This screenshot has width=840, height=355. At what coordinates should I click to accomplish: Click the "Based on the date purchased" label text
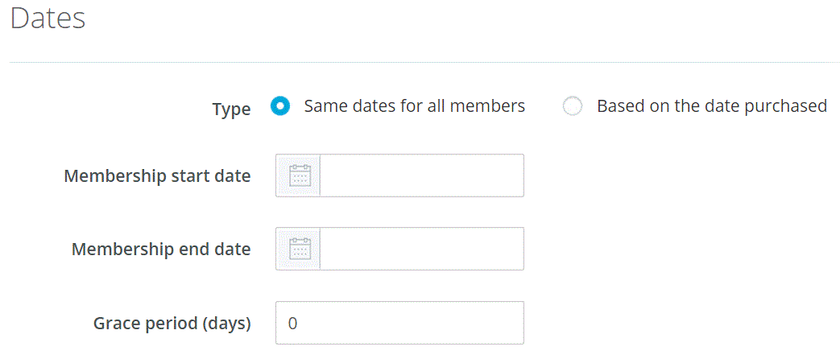tap(711, 105)
